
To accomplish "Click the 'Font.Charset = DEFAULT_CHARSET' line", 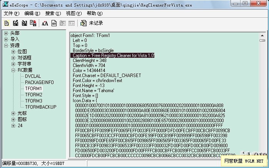I will click(107, 76).
